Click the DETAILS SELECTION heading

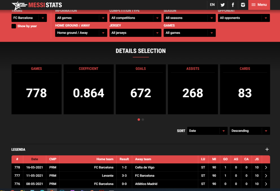coord(141,51)
